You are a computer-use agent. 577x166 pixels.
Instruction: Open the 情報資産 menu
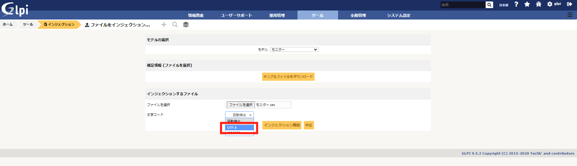coord(196,15)
